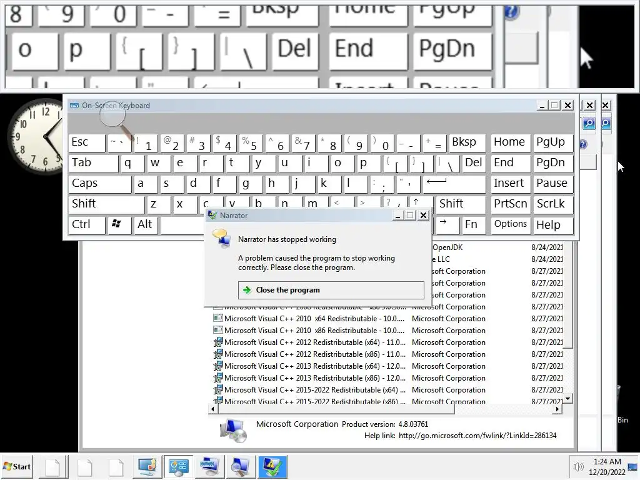
Task: Click icon of Visual C++ 2013 (x86) row
Action: coord(218,377)
